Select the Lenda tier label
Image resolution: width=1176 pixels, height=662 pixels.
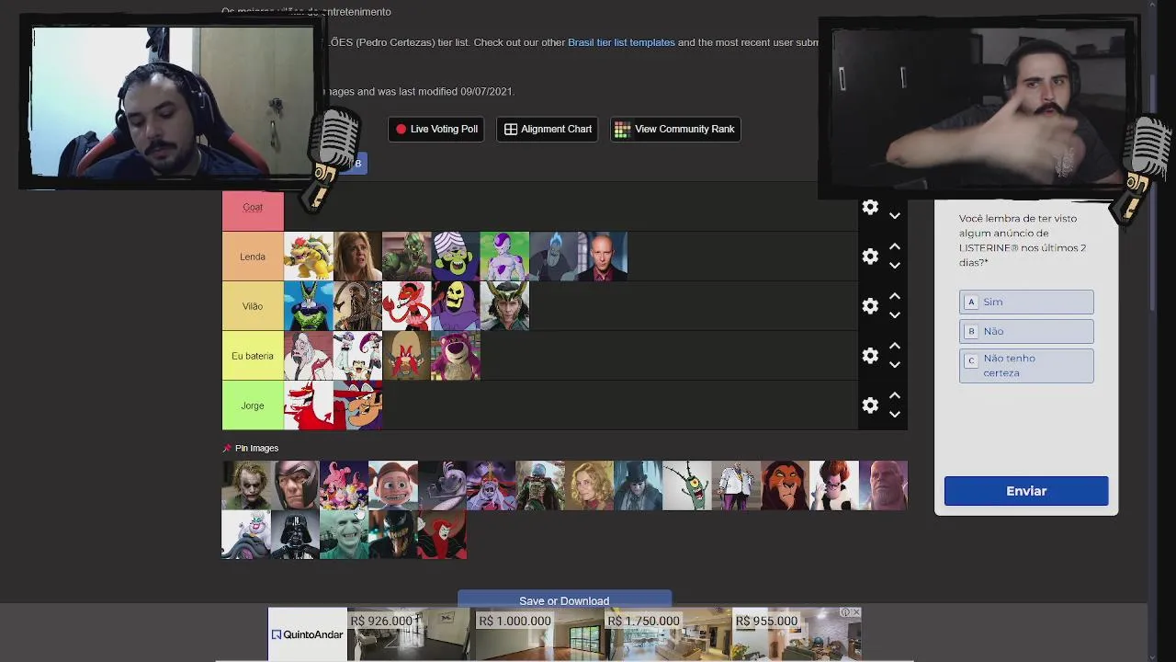point(253,257)
